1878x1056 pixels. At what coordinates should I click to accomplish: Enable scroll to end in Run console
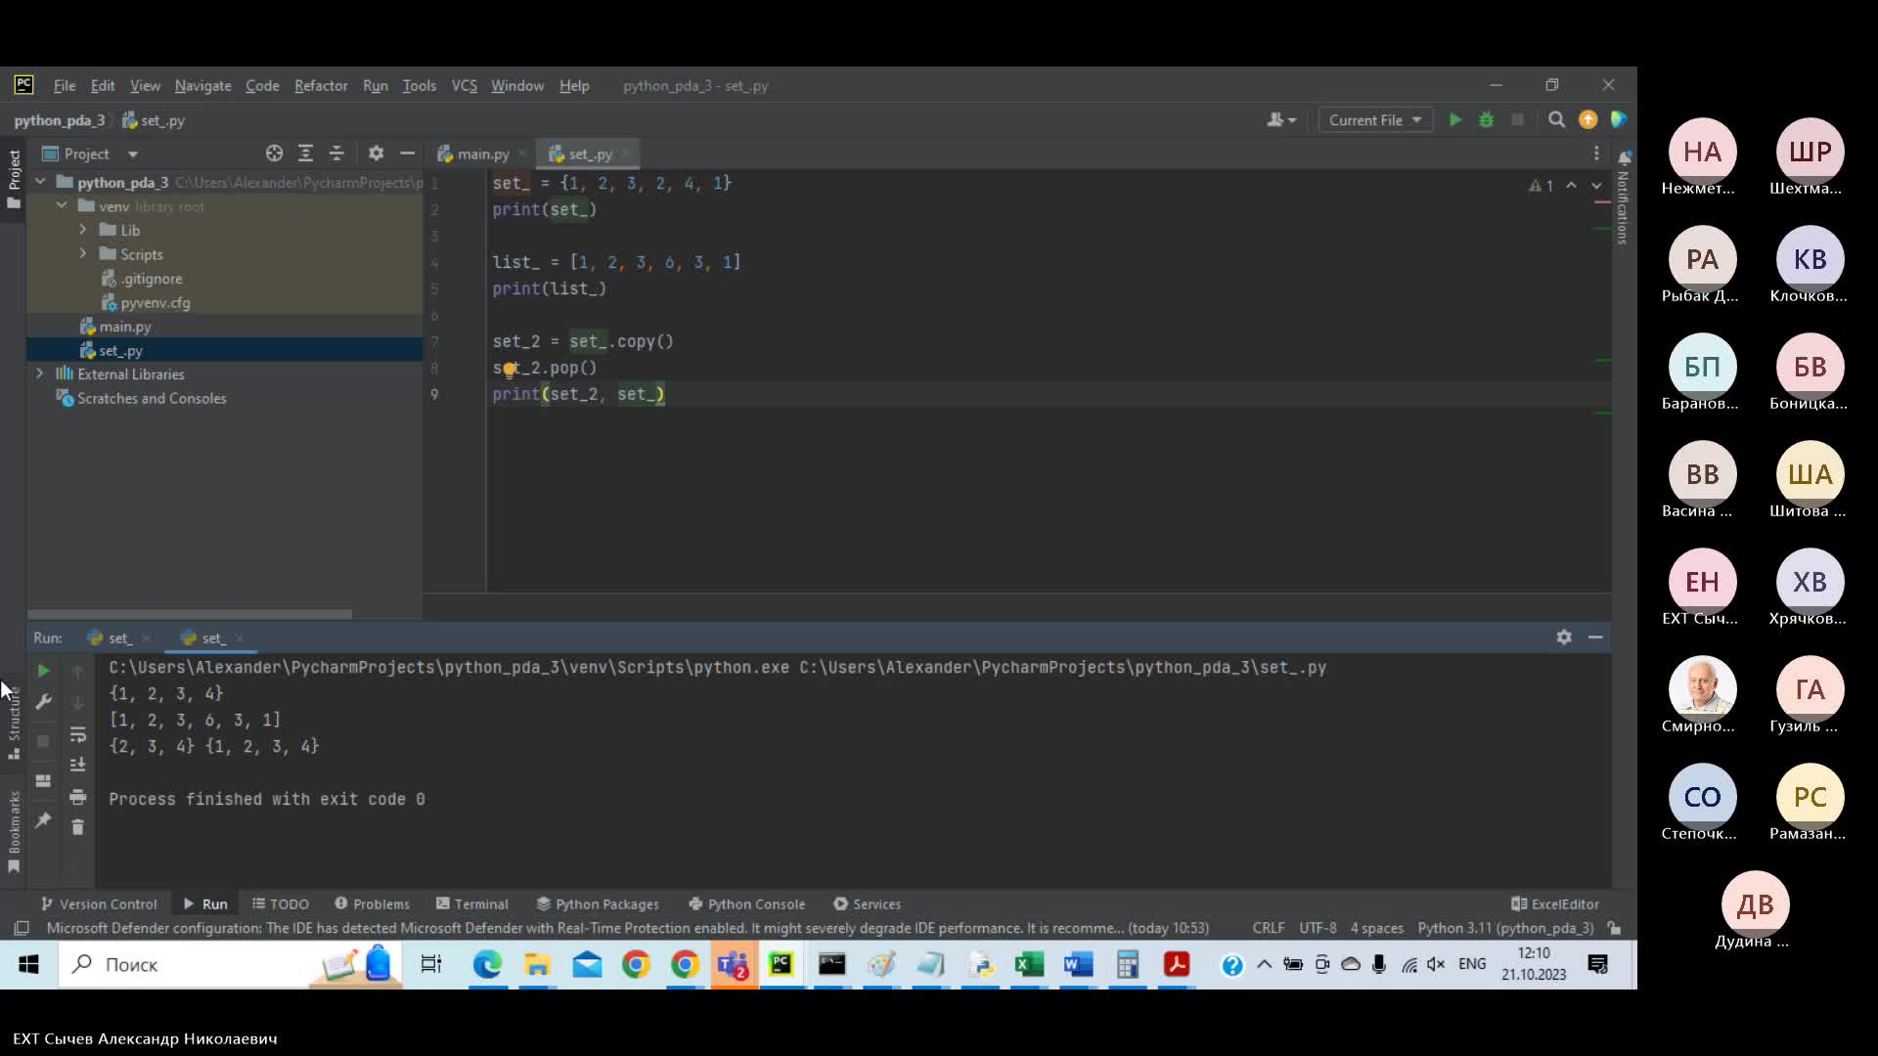[x=77, y=765]
